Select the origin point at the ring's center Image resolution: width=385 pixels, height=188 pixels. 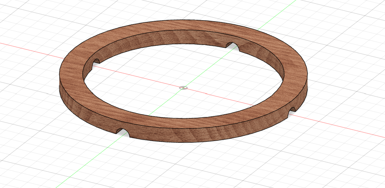pyautogui.click(x=183, y=88)
